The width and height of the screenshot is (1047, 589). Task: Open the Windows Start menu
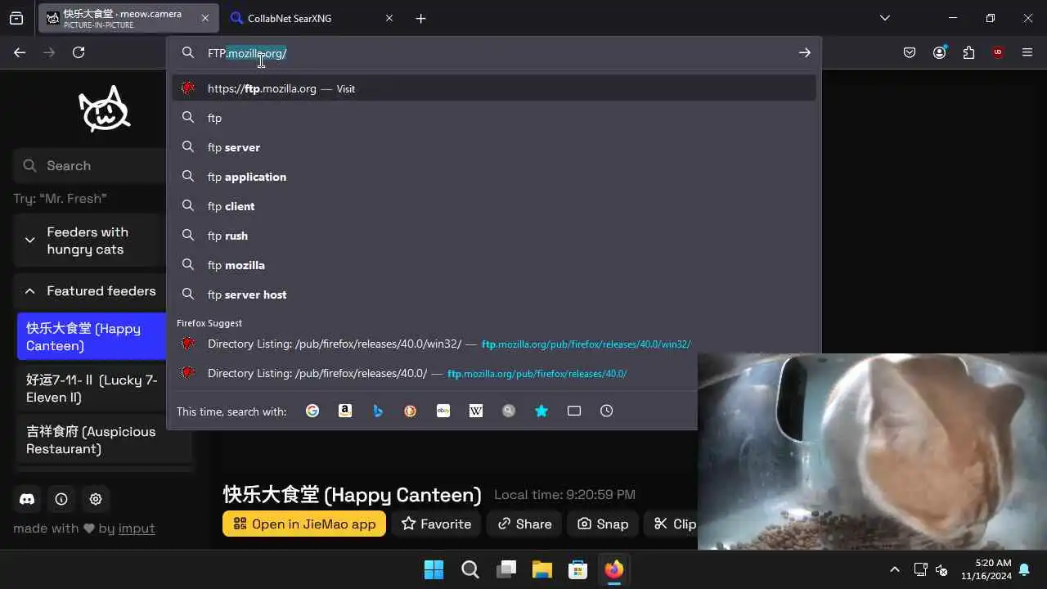tap(434, 569)
